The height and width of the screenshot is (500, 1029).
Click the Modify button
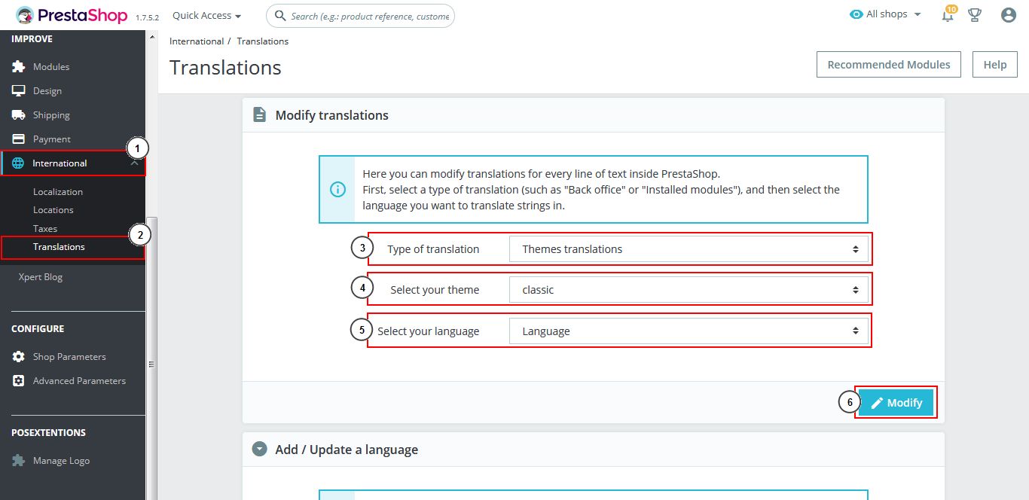896,403
